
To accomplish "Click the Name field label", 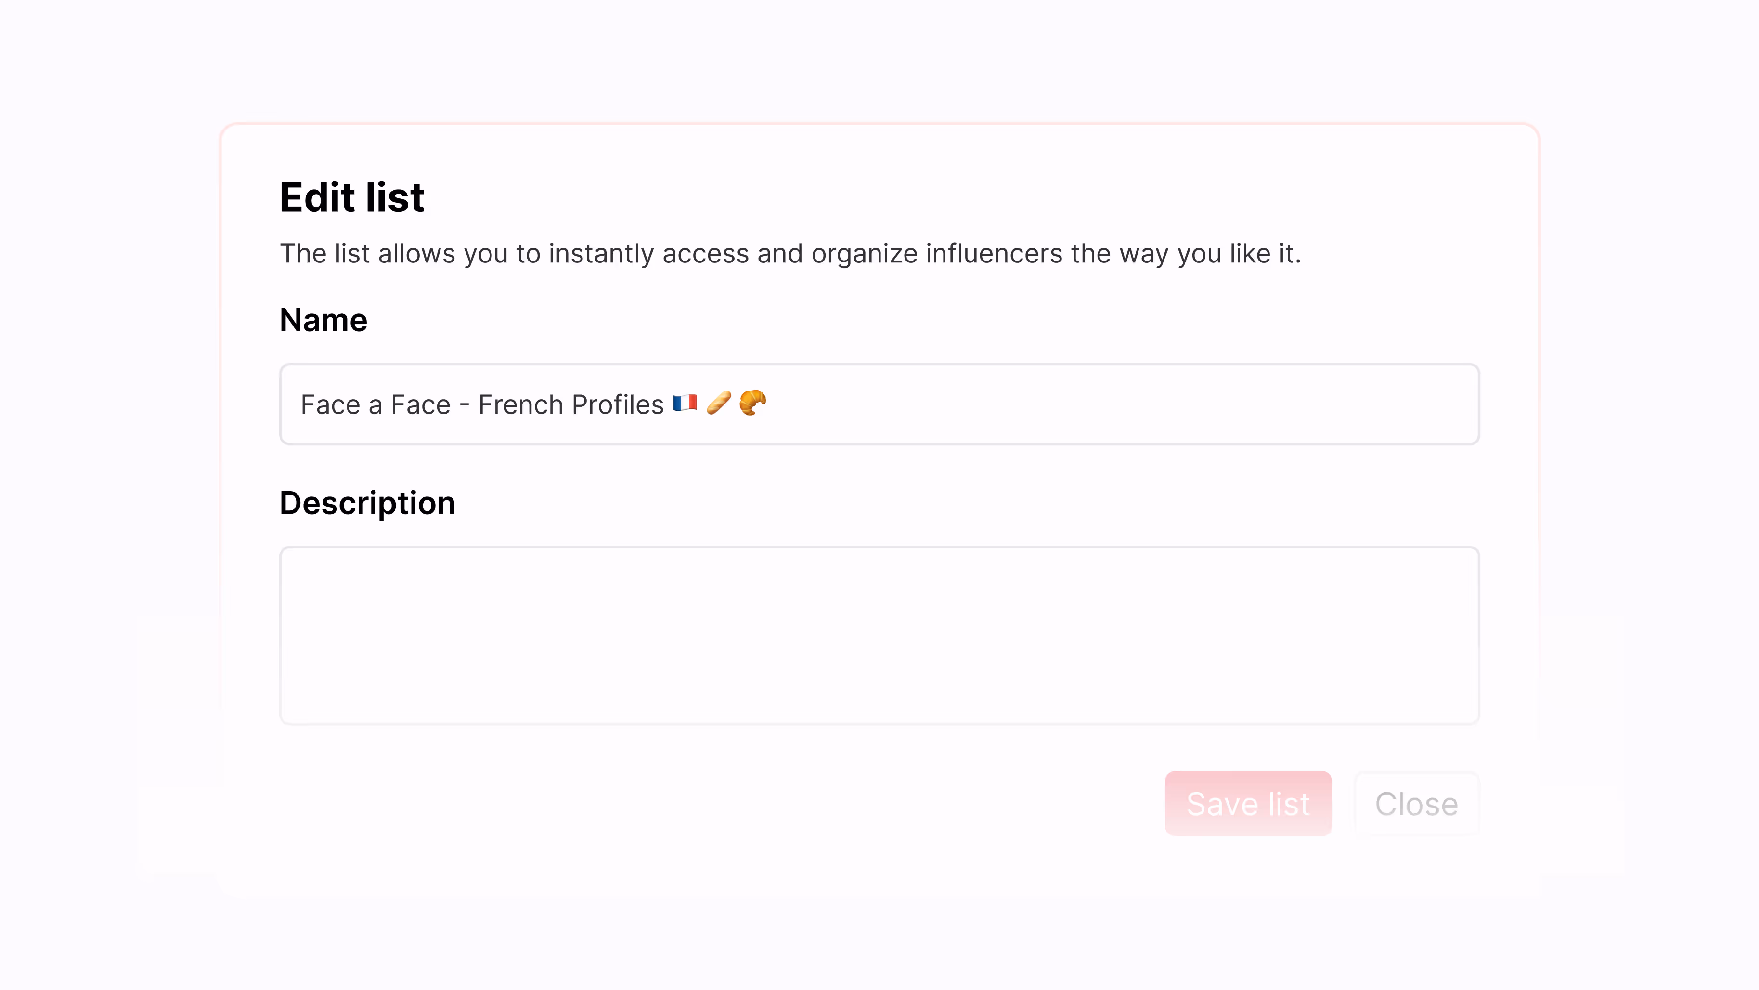I will click(x=323, y=319).
